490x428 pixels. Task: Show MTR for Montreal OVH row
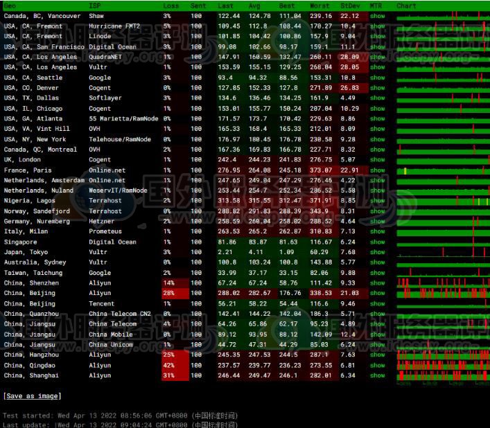point(378,150)
